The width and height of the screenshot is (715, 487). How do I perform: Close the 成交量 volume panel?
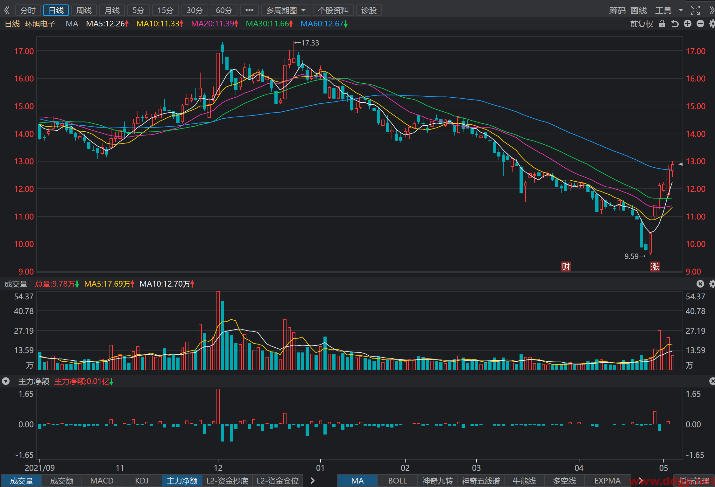(x=700, y=284)
